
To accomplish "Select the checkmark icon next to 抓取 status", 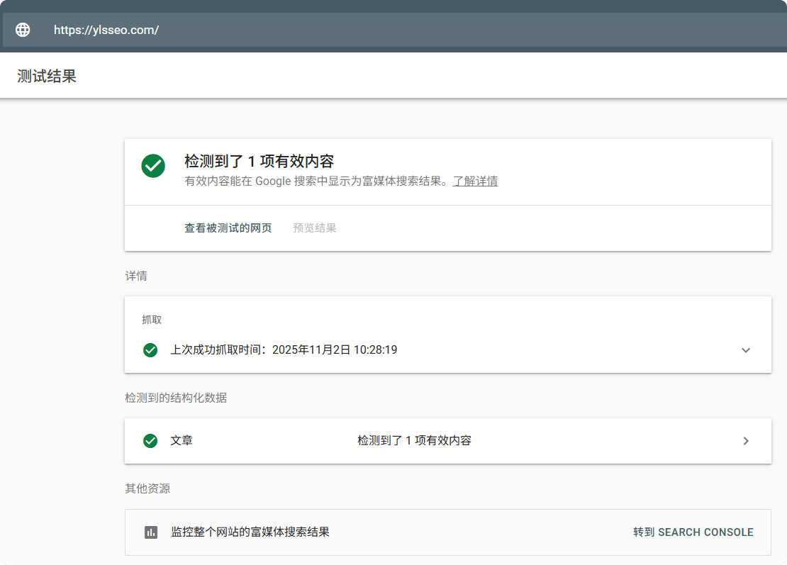I will click(x=150, y=349).
